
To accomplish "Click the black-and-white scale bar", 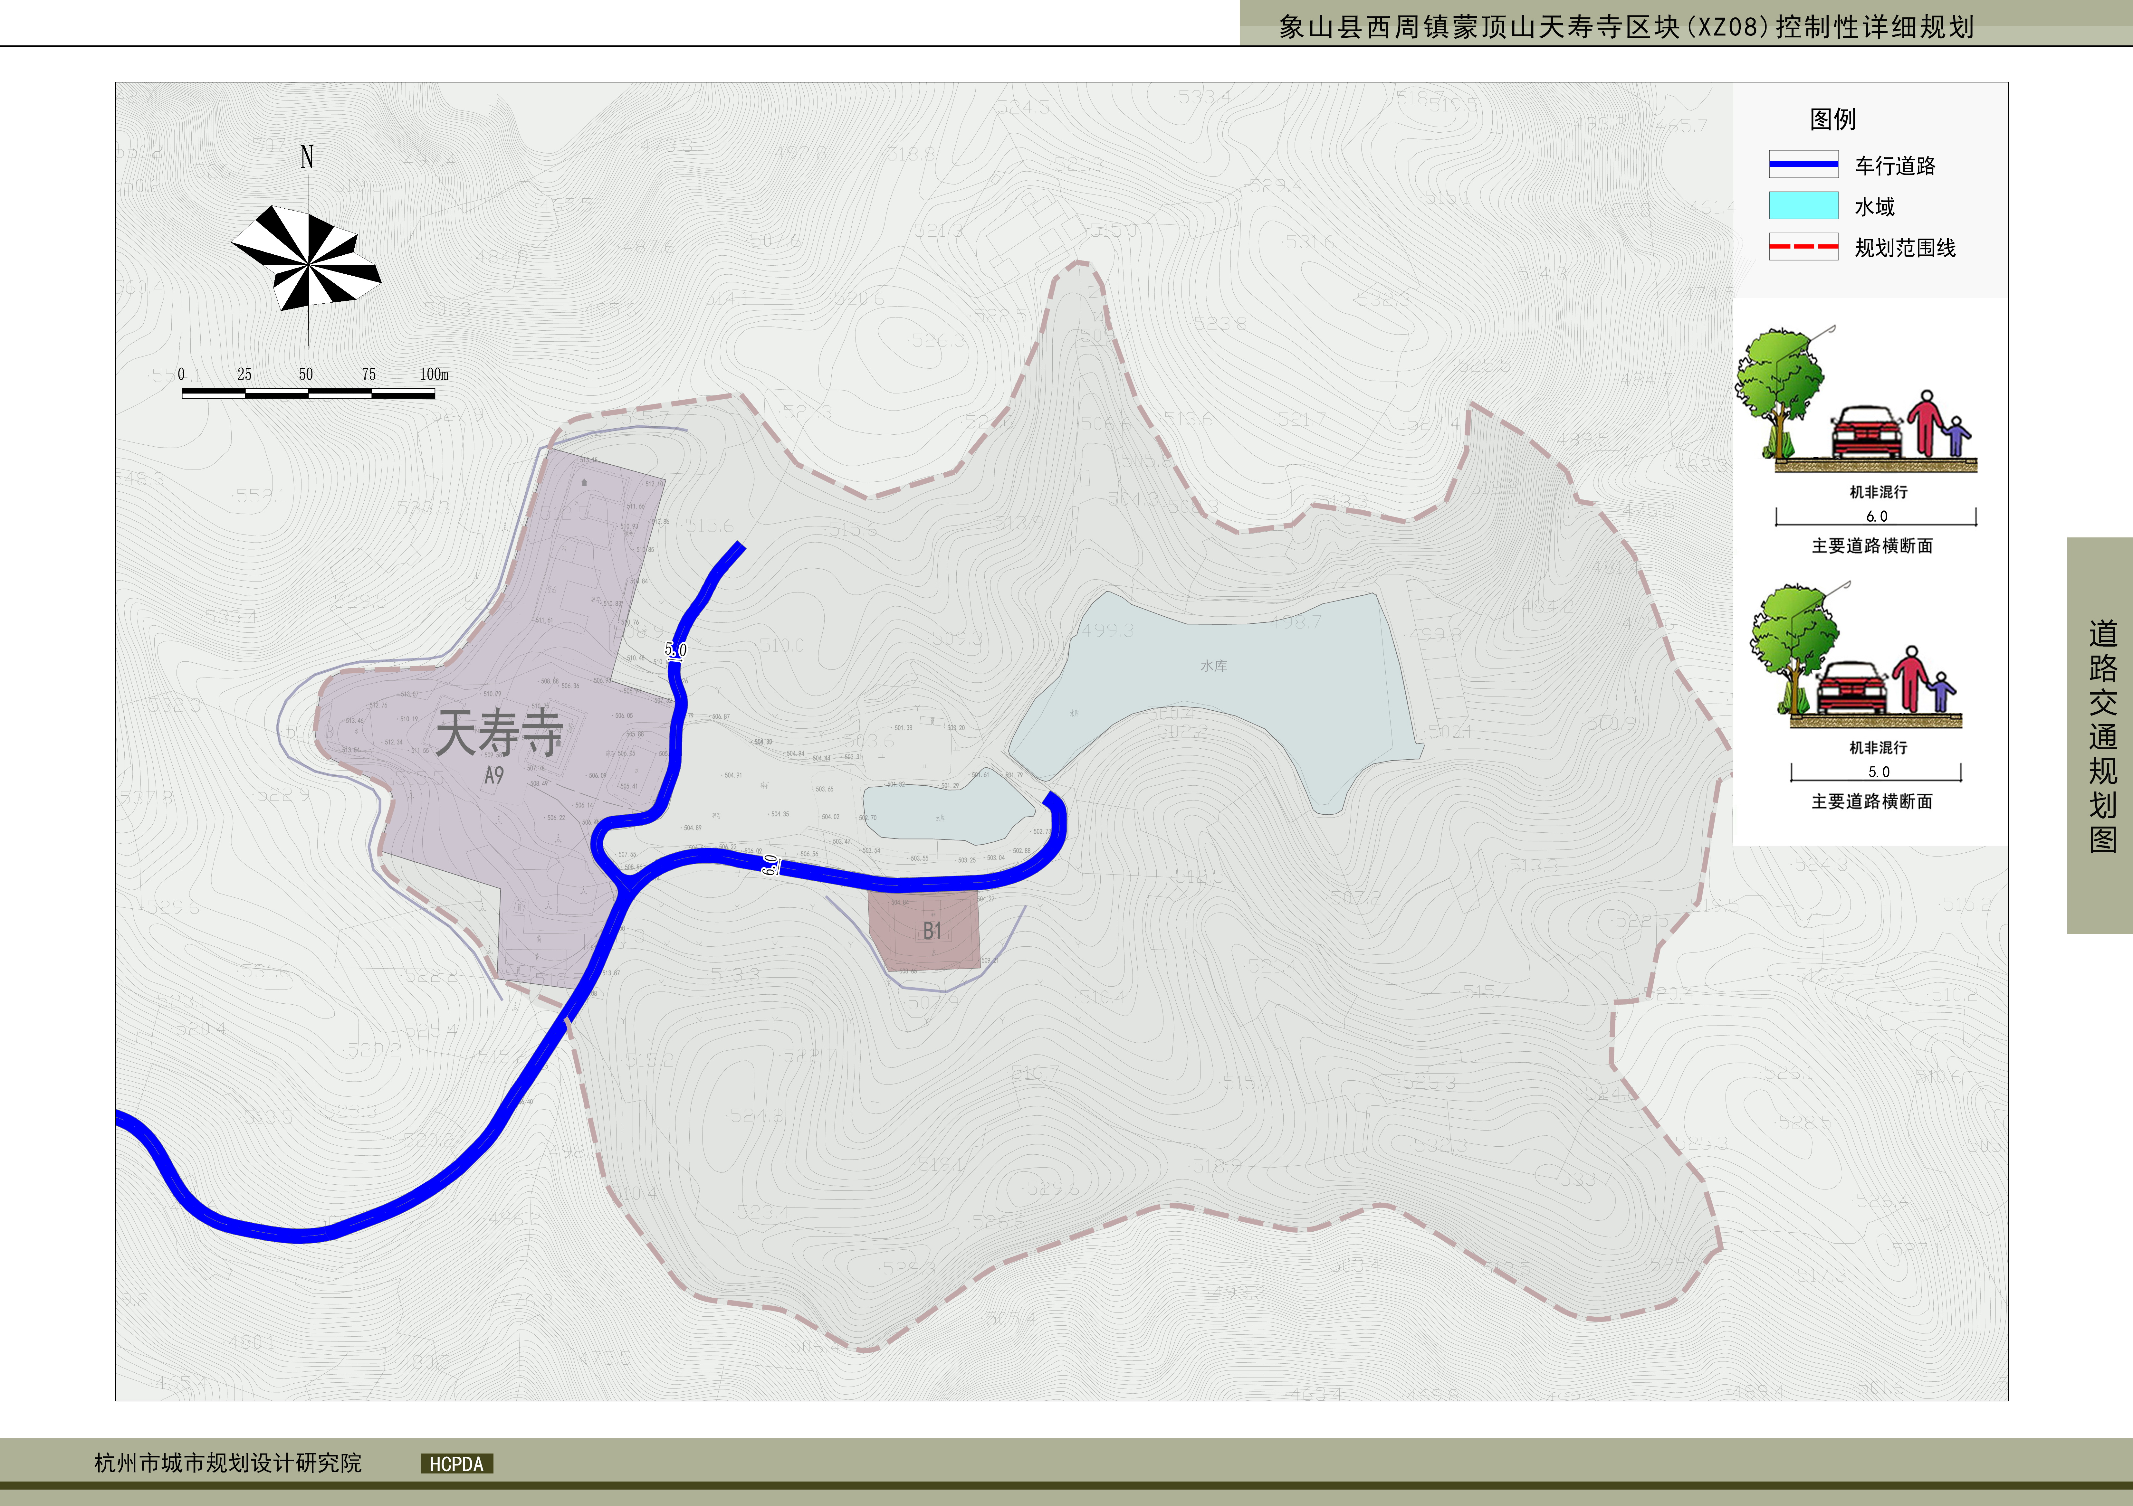I will (x=309, y=394).
